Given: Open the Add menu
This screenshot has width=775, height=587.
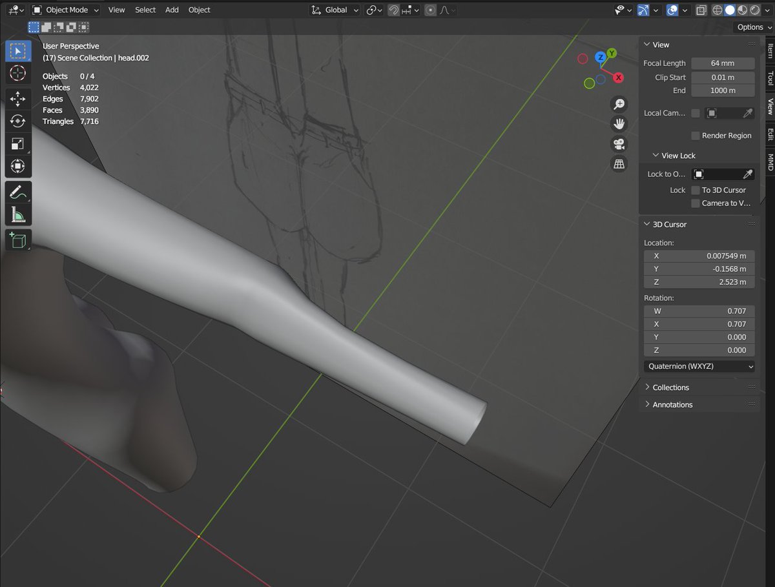Looking at the screenshot, I should click(x=172, y=10).
